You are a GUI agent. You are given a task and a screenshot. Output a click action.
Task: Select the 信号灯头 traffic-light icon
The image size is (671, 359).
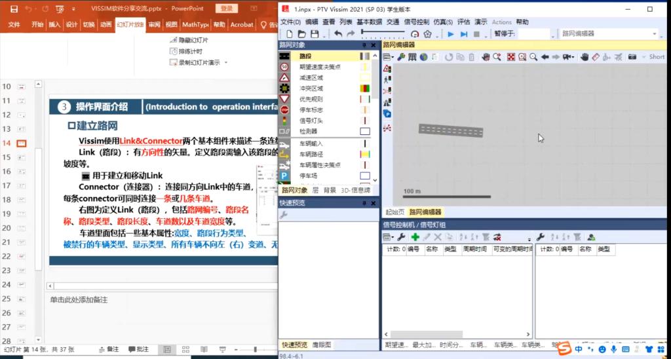pyautogui.click(x=284, y=121)
